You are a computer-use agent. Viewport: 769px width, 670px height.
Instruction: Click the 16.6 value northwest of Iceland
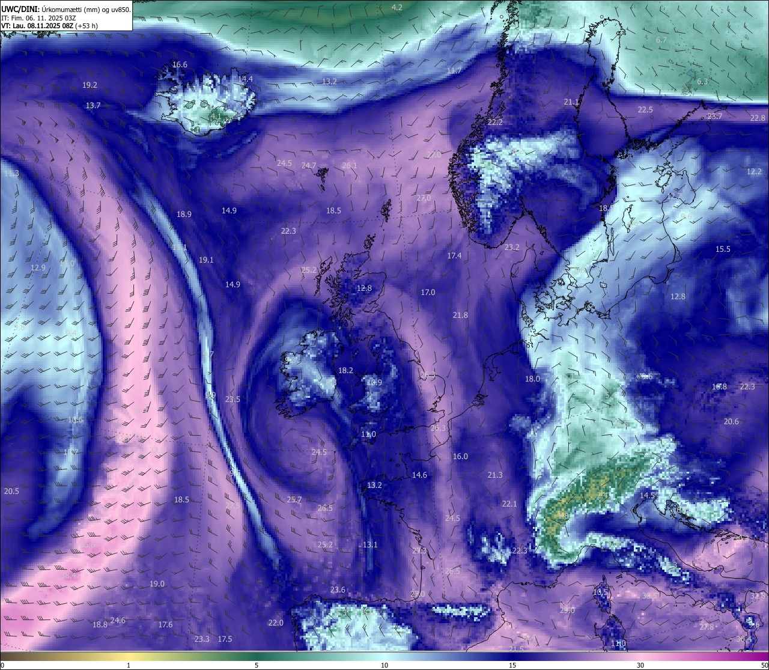(180, 64)
